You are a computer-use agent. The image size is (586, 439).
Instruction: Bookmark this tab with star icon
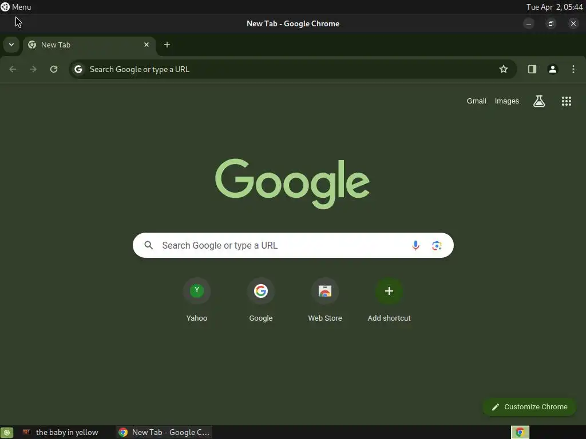click(504, 69)
